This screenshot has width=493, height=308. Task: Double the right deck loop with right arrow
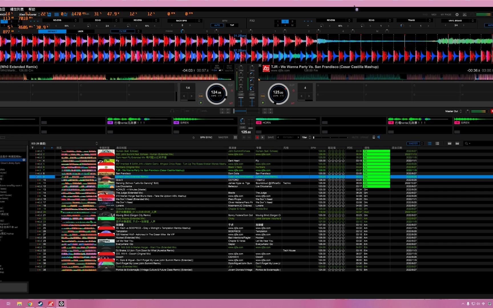pos(309,96)
